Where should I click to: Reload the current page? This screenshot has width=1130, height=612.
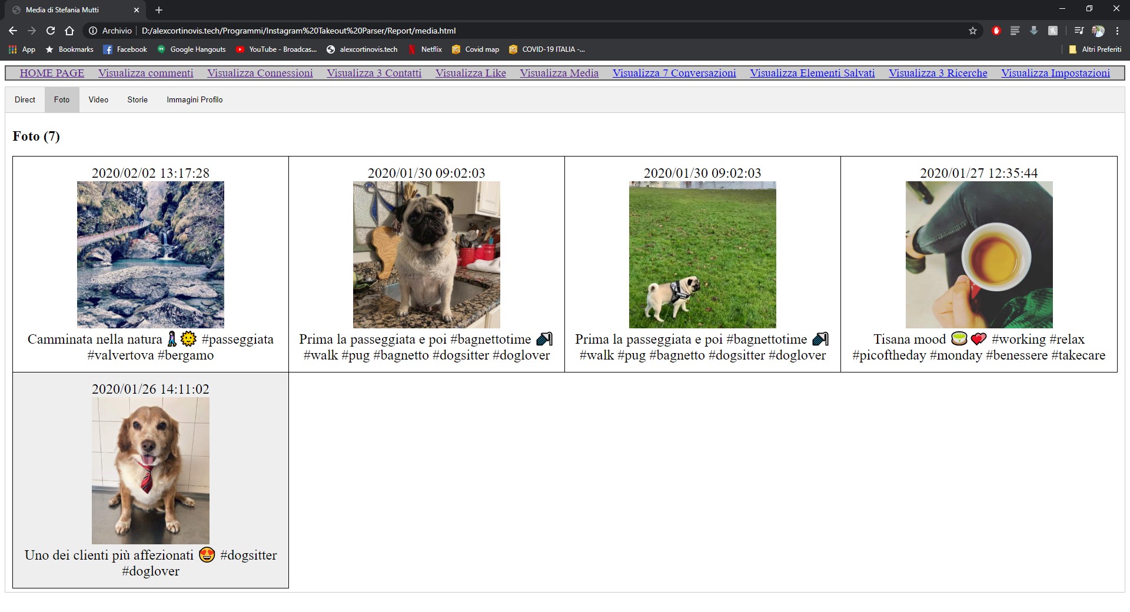51,30
